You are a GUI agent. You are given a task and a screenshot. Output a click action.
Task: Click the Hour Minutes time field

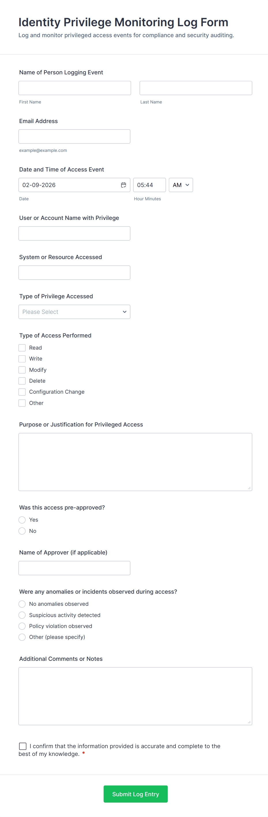point(149,185)
